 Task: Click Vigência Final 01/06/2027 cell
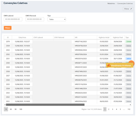click(x=118, y=76)
